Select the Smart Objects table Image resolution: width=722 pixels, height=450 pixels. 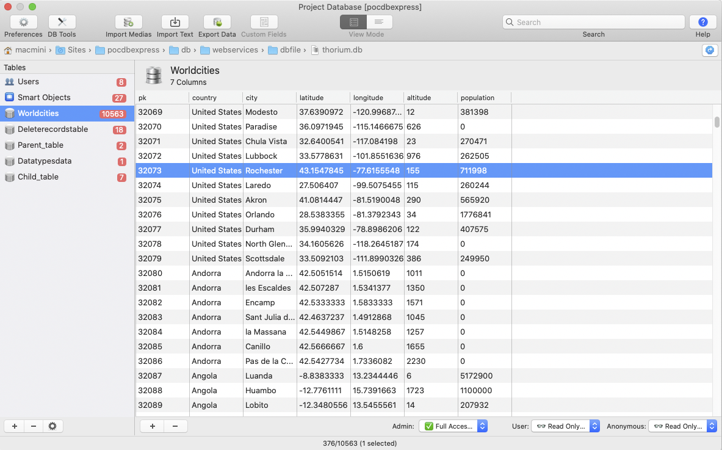pos(44,98)
